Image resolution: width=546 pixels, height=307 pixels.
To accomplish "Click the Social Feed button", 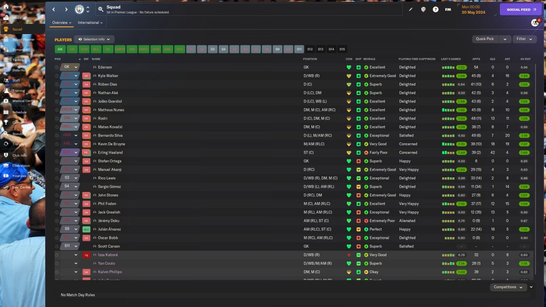I will [x=520, y=9].
